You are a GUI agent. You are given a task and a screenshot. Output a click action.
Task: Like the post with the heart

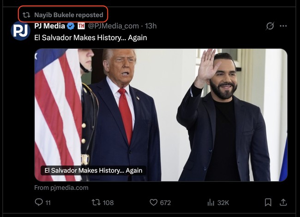154,202
